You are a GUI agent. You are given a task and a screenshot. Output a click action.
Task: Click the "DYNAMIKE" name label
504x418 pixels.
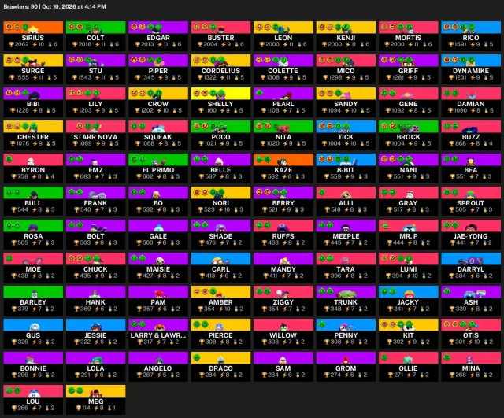[471, 71]
